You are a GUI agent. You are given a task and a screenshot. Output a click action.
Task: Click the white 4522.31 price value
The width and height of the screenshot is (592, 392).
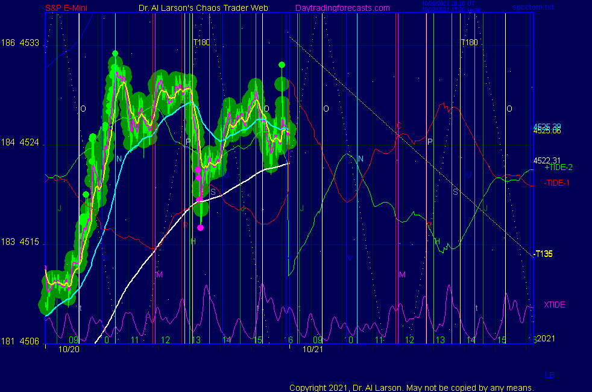[547, 160]
